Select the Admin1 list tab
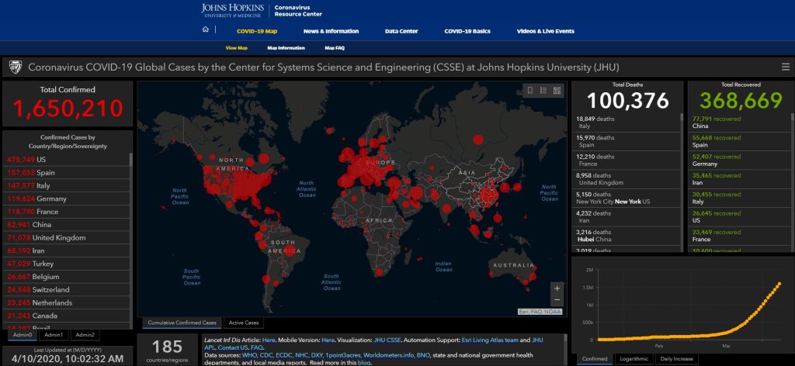 [54, 335]
